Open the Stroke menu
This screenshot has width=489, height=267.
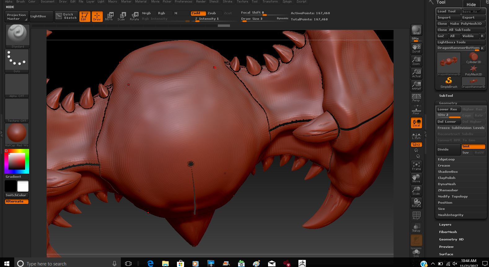[227, 2]
